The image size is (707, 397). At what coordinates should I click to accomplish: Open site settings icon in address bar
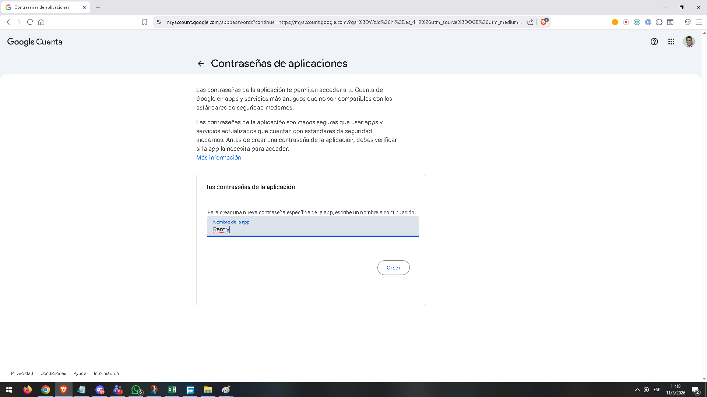(x=159, y=22)
